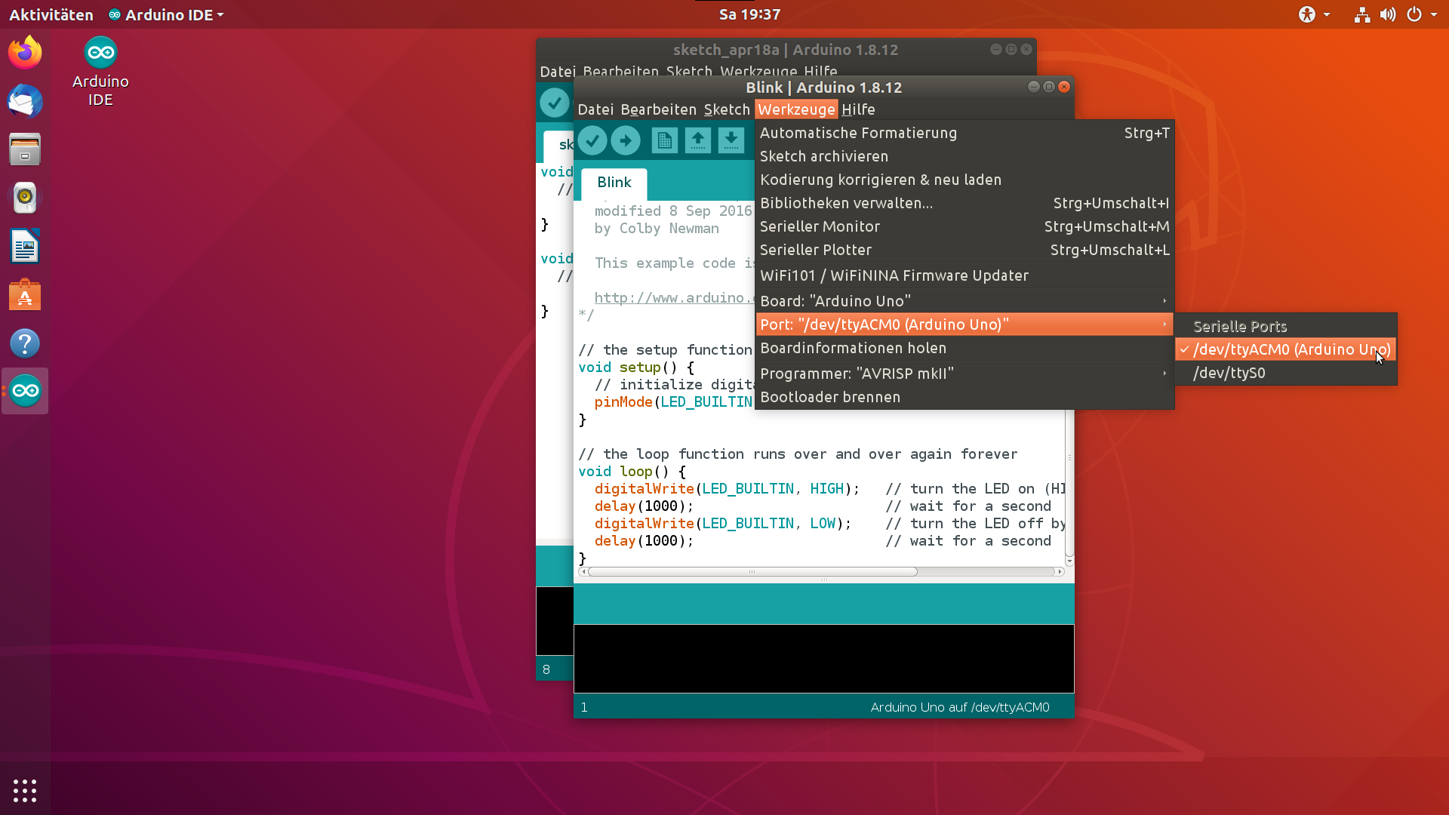Select the /dev/ttyS0 serial port
Screen dimensions: 1449x815
pyautogui.click(x=1285, y=373)
